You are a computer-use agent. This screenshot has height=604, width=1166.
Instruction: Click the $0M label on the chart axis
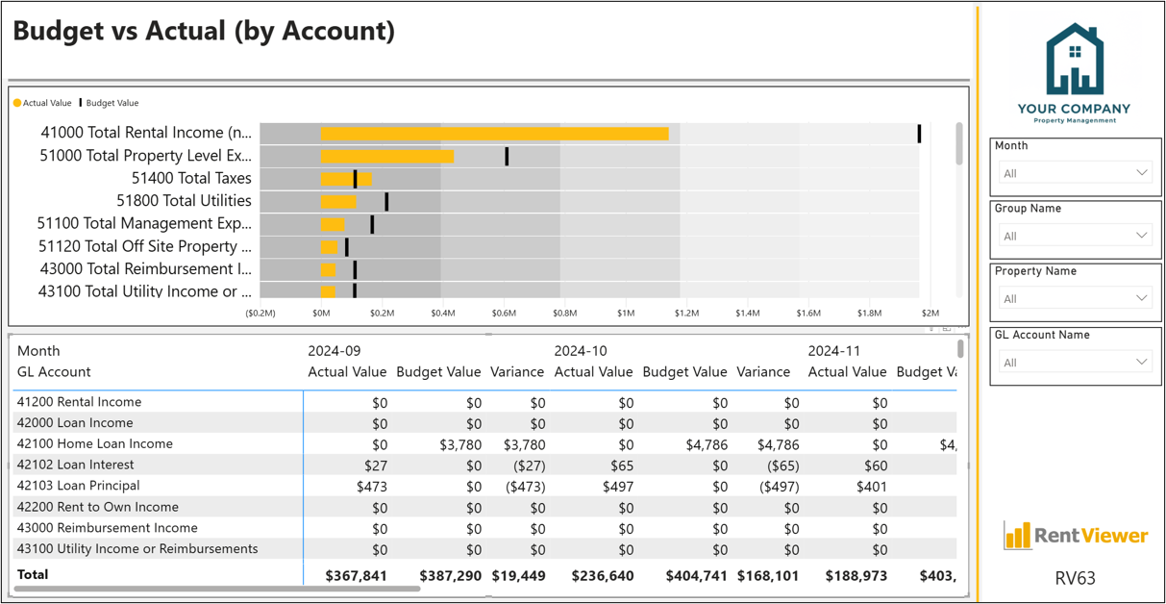point(321,314)
